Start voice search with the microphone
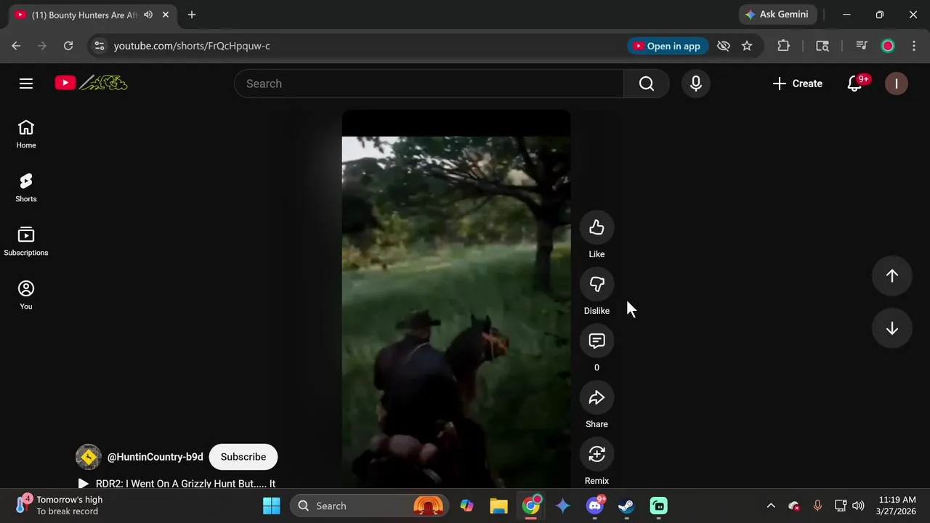 696,84
